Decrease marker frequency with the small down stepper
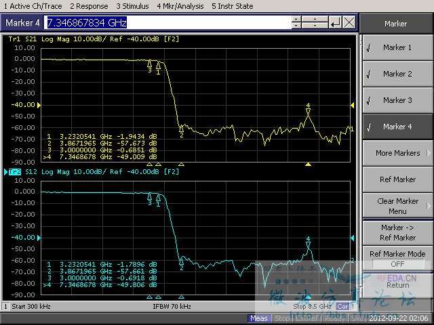Image resolution: width=434 pixels, height=325 pixels. [x=296, y=26]
